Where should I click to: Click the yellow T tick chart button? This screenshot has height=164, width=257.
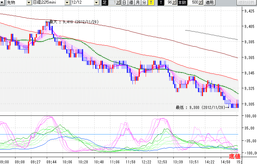(x=151, y=3)
